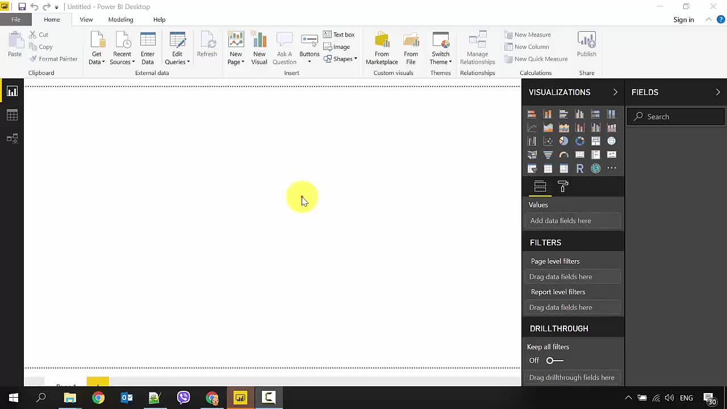Open the Relationships (Model) view in left sidebar
727x409 pixels.
(12, 139)
